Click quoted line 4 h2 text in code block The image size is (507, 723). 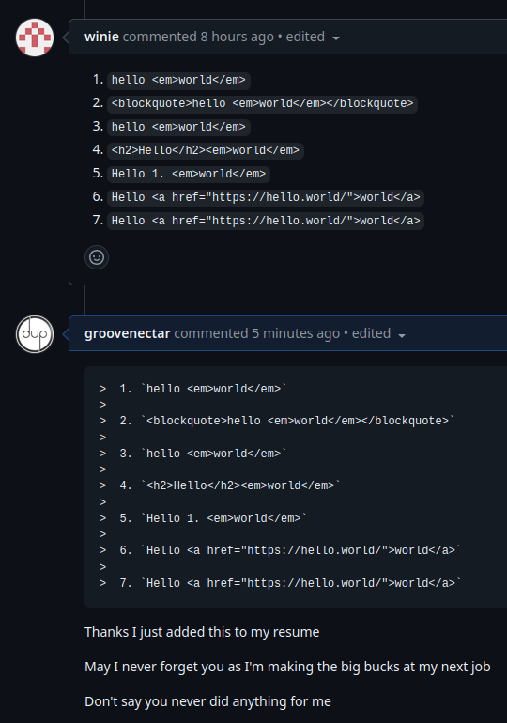[x=240, y=485]
